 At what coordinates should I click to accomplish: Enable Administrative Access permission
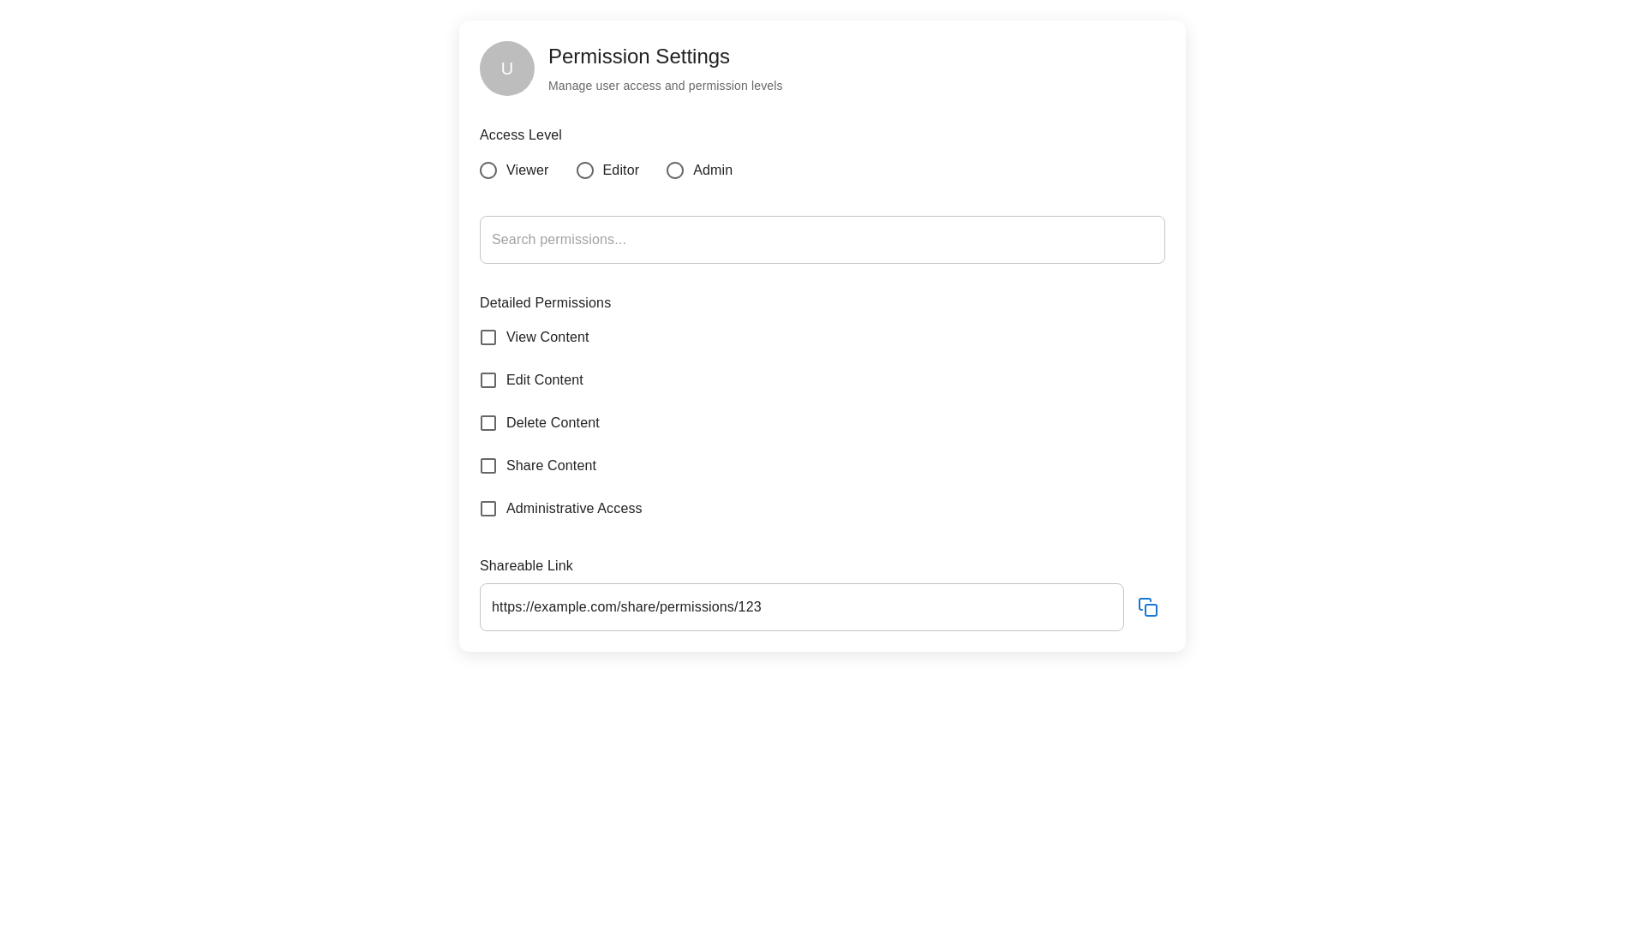coord(488,508)
